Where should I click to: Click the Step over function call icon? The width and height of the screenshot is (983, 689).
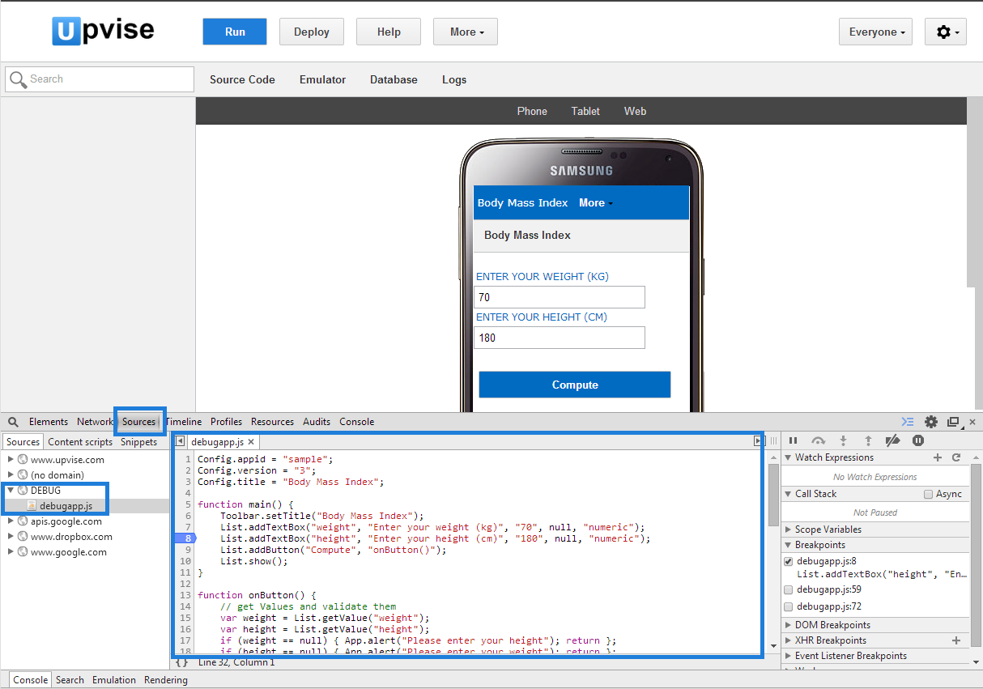tap(819, 440)
